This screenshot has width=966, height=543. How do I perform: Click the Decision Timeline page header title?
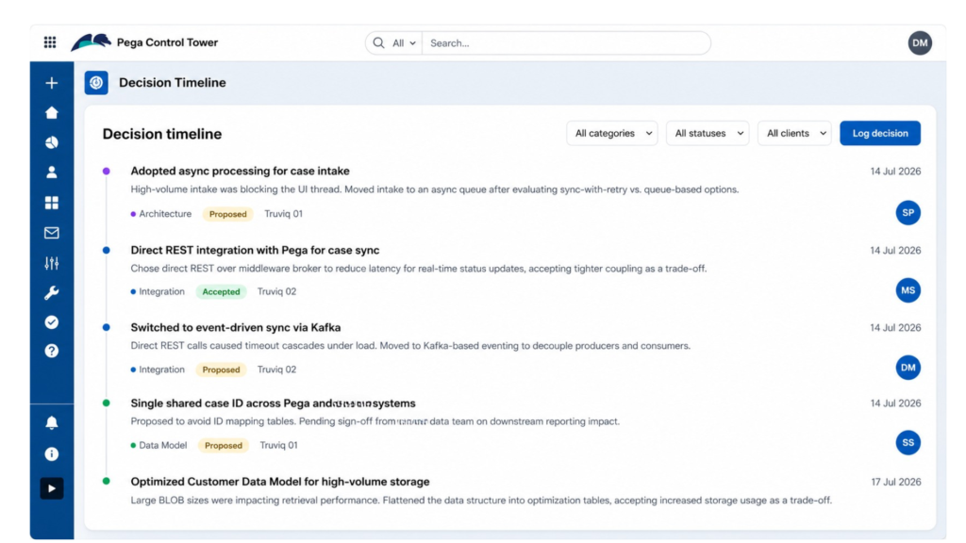pos(173,83)
